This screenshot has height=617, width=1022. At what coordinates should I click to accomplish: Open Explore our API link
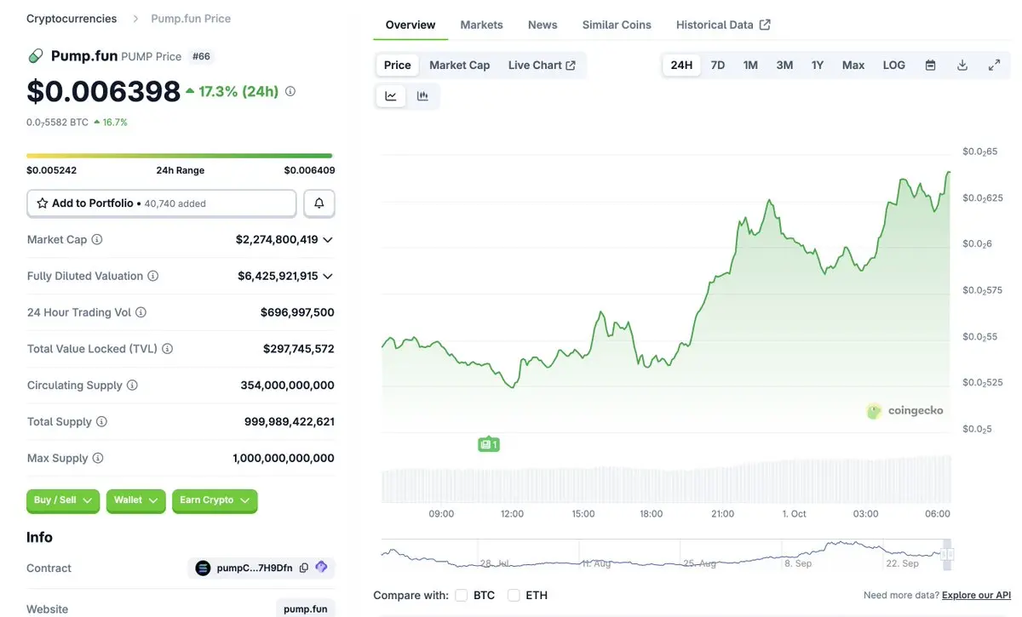[976, 595]
